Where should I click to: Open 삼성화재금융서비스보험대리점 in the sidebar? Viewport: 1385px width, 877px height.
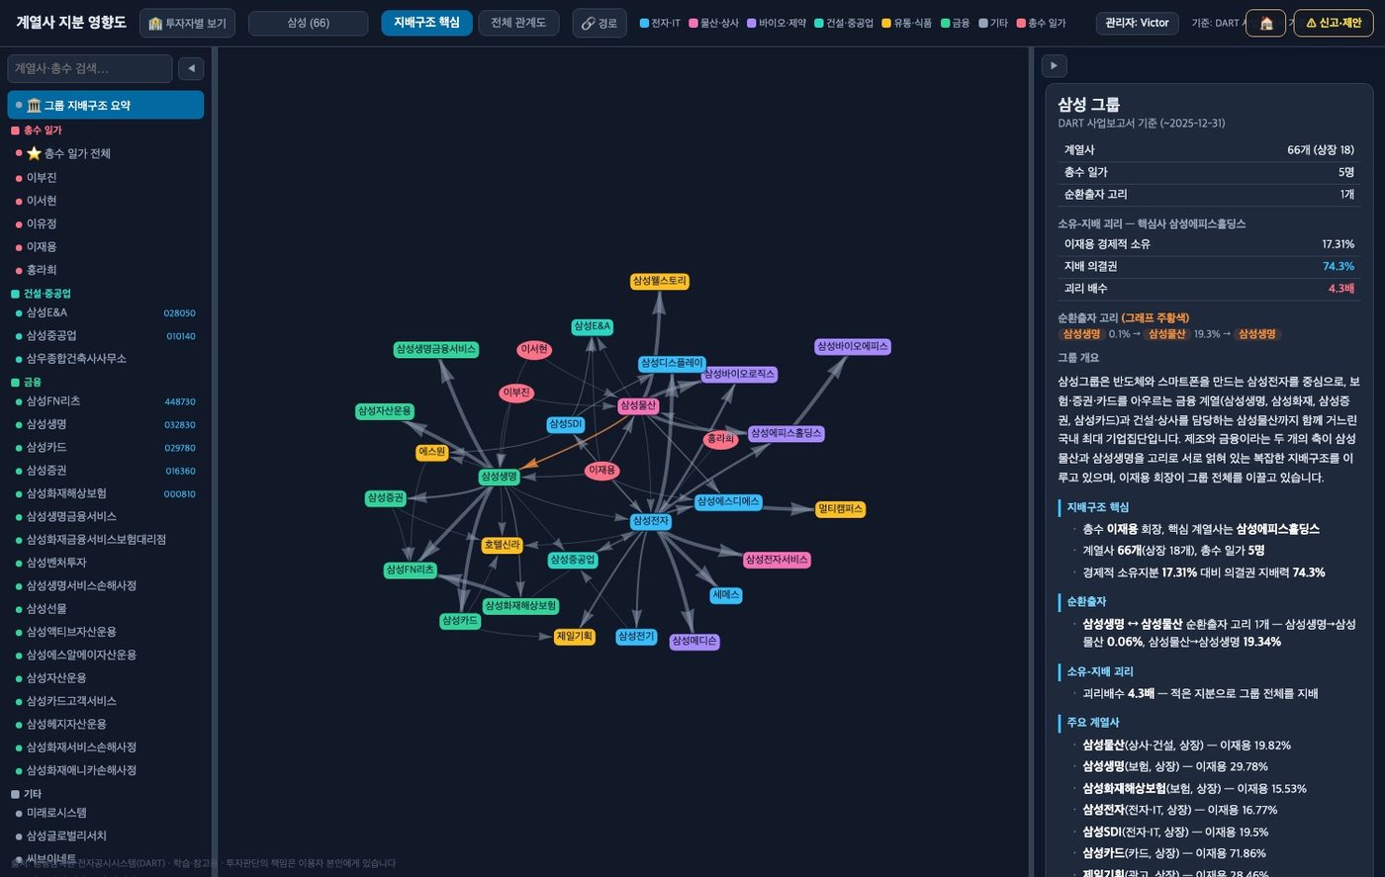[107, 540]
